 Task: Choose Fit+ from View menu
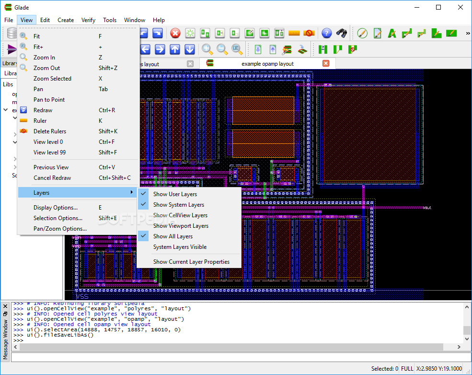click(x=78, y=47)
